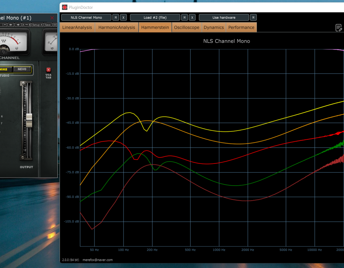Viewport: 344px width, 268px height.
Task: Click the -105.0 dB axis label
Action: coord(71,221)
